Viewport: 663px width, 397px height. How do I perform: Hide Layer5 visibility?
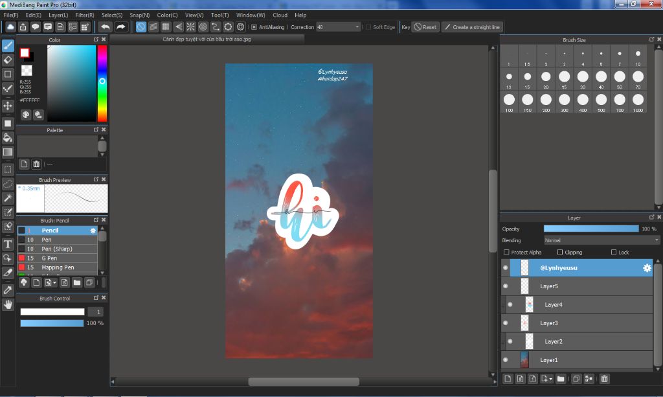pyautogui.click(x=505, y=286)
